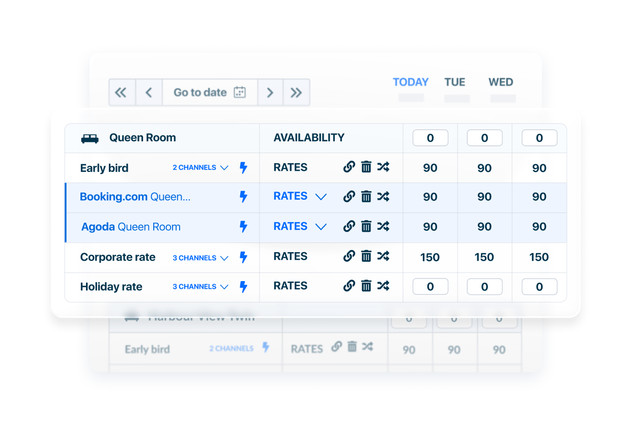
Task: Click Queen Room availability field for TODAY
Action: pyautogui.click(x=430, y=138)
